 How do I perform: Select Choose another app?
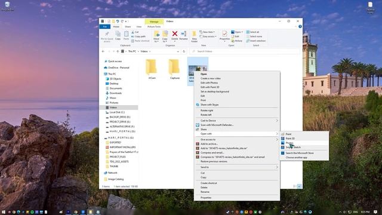pos(304,158)
